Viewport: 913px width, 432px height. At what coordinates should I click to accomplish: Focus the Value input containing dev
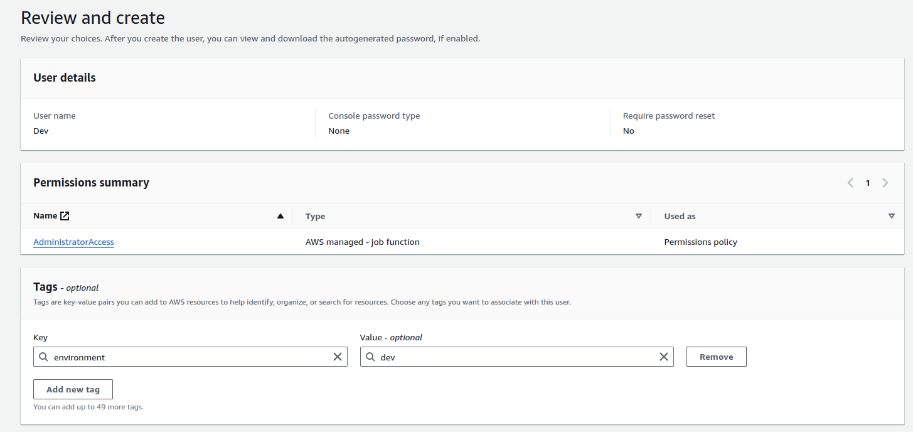tap(515, 357)
